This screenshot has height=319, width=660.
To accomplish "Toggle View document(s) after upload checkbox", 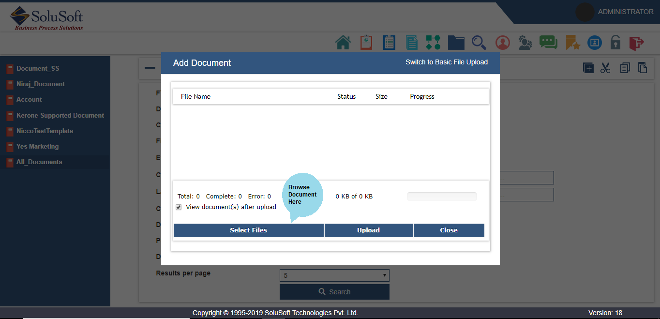I will coord(179,207).
